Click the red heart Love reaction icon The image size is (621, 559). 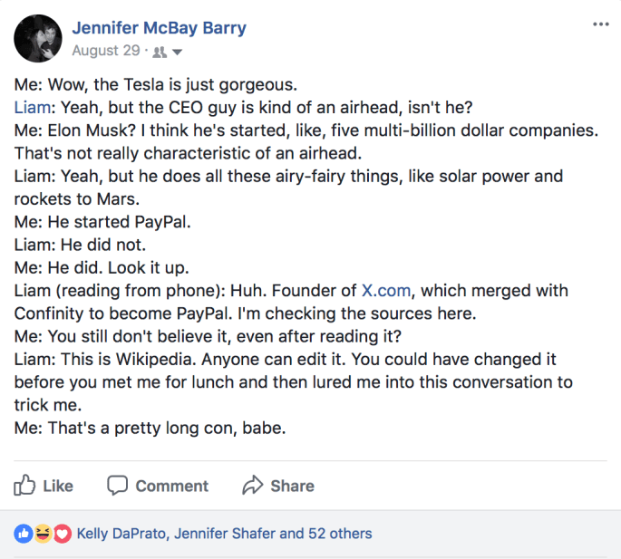62,534
